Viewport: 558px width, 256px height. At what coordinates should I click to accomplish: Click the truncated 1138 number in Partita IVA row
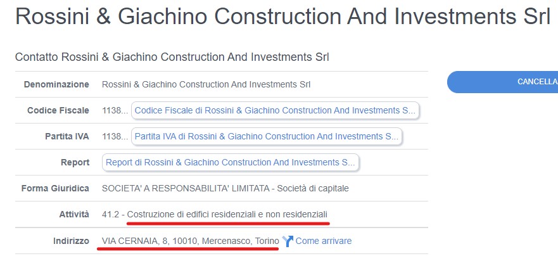click(x=115, y=136)
